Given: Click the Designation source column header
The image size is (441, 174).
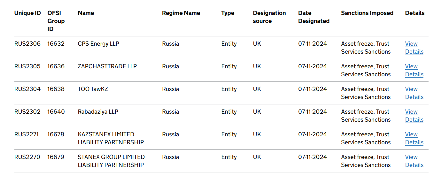Looking at the screenshot, I should 269,17.
